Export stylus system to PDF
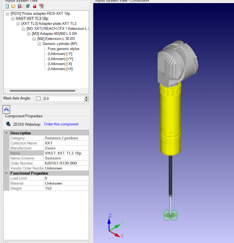Screen dimensions: 234x243 41,6
